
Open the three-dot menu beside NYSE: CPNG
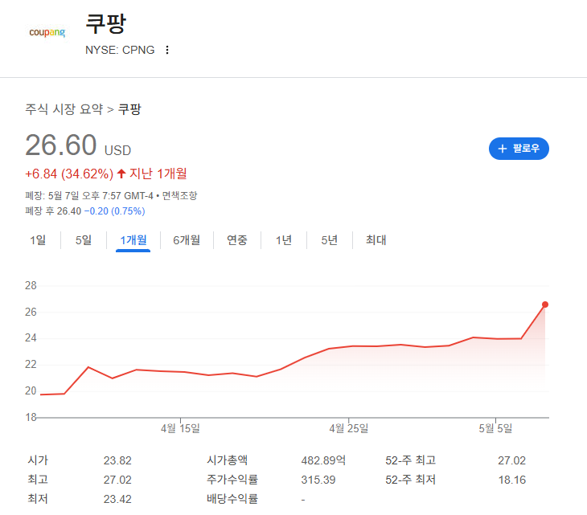click(x=167, y=50)
